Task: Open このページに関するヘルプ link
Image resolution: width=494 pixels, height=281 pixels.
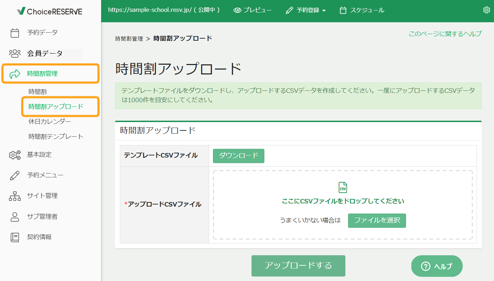Action: [x=445, y=34]
